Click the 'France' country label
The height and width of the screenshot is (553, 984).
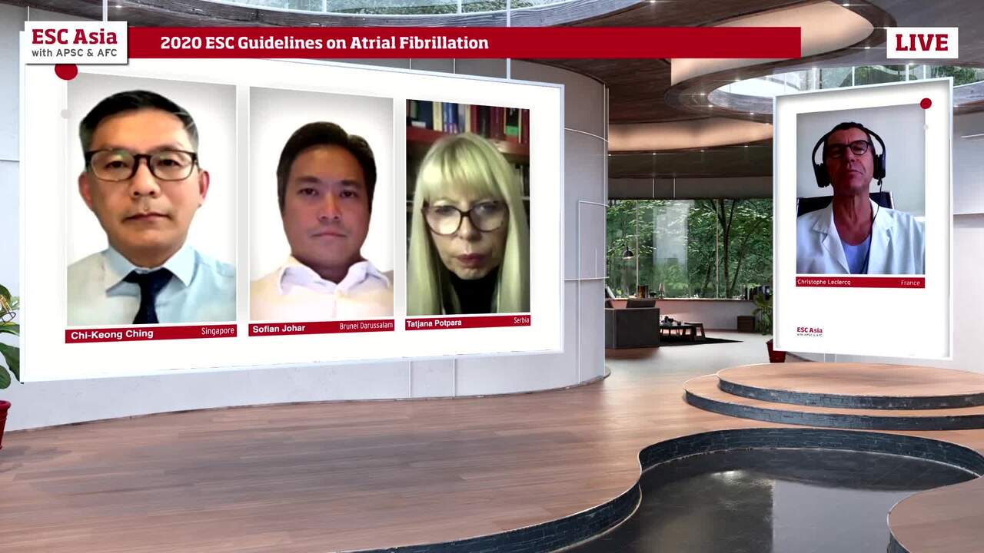(x=910, y=283)
